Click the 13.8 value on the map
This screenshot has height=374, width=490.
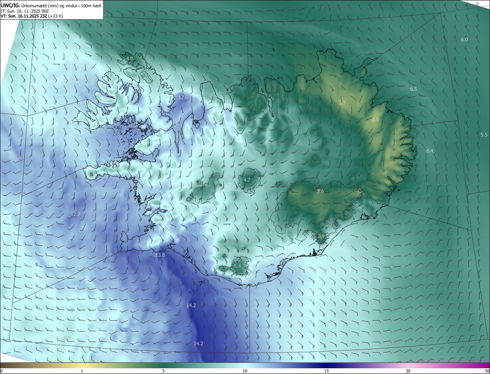pyautogui.click(x=160, y=255)
